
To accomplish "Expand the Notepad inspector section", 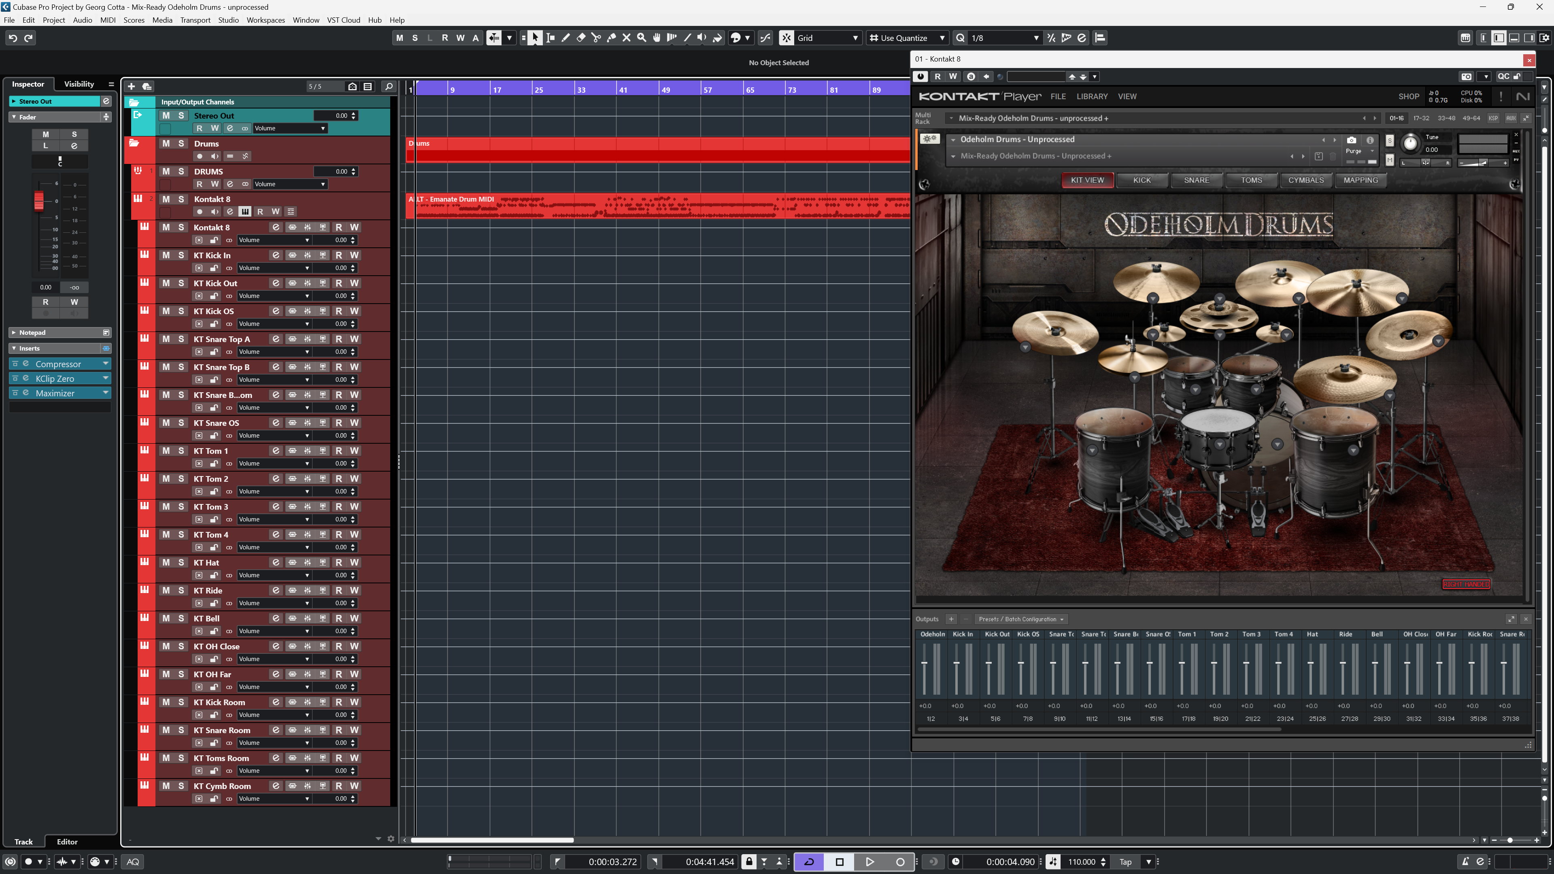I will click(32, 332).
